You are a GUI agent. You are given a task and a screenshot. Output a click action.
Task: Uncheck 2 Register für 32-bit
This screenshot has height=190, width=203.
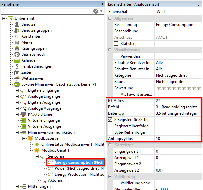point(110,120)
